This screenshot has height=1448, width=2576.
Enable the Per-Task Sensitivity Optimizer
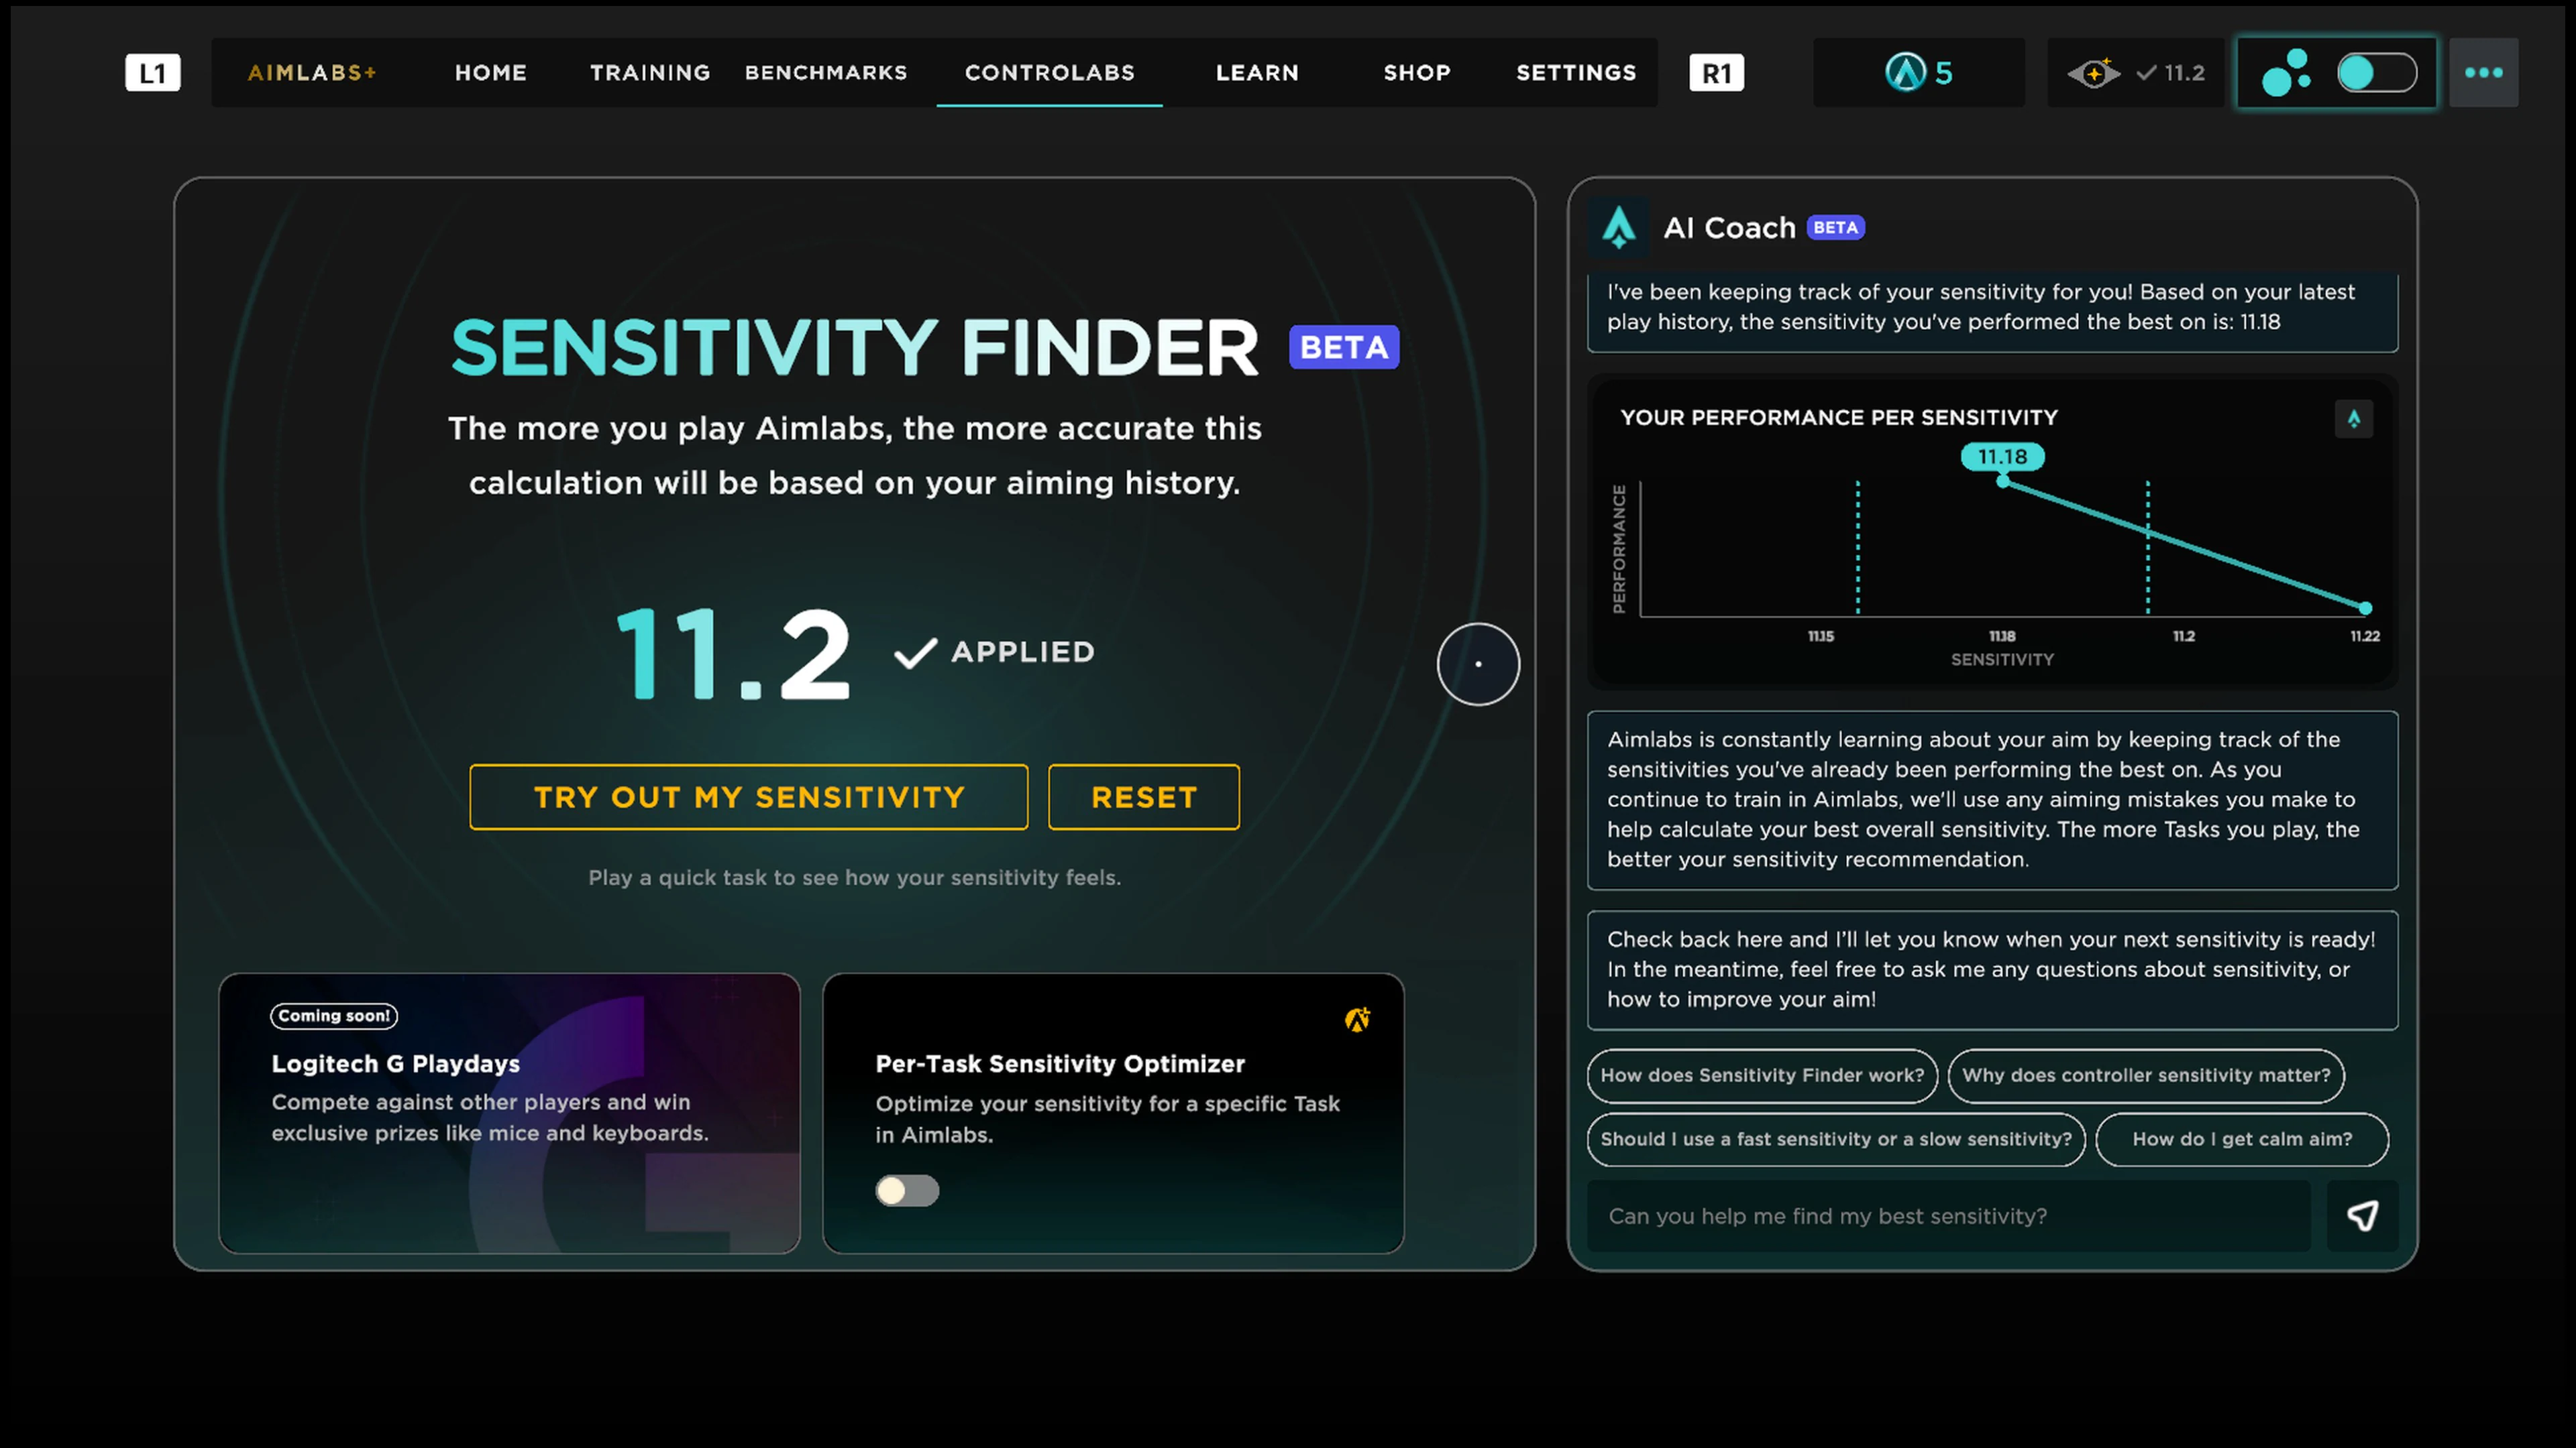pos(906,1191)
